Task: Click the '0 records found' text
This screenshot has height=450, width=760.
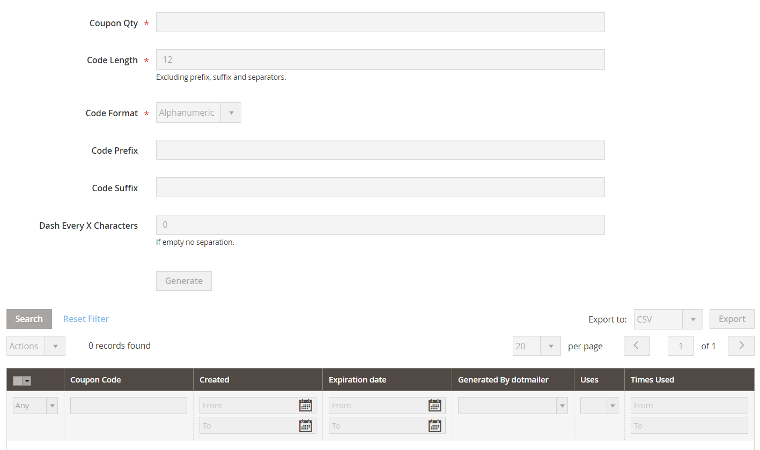Action: point(120,346)
